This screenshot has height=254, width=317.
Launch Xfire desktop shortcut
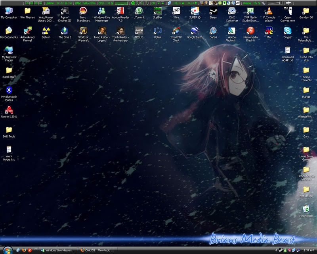[176, 13]
